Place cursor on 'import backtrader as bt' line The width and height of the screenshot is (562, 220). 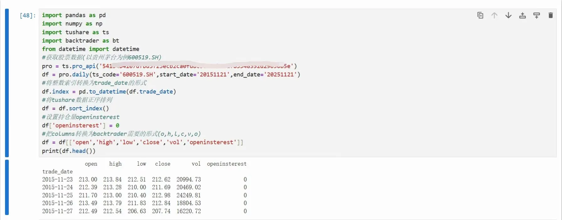(x=81, y=41)
